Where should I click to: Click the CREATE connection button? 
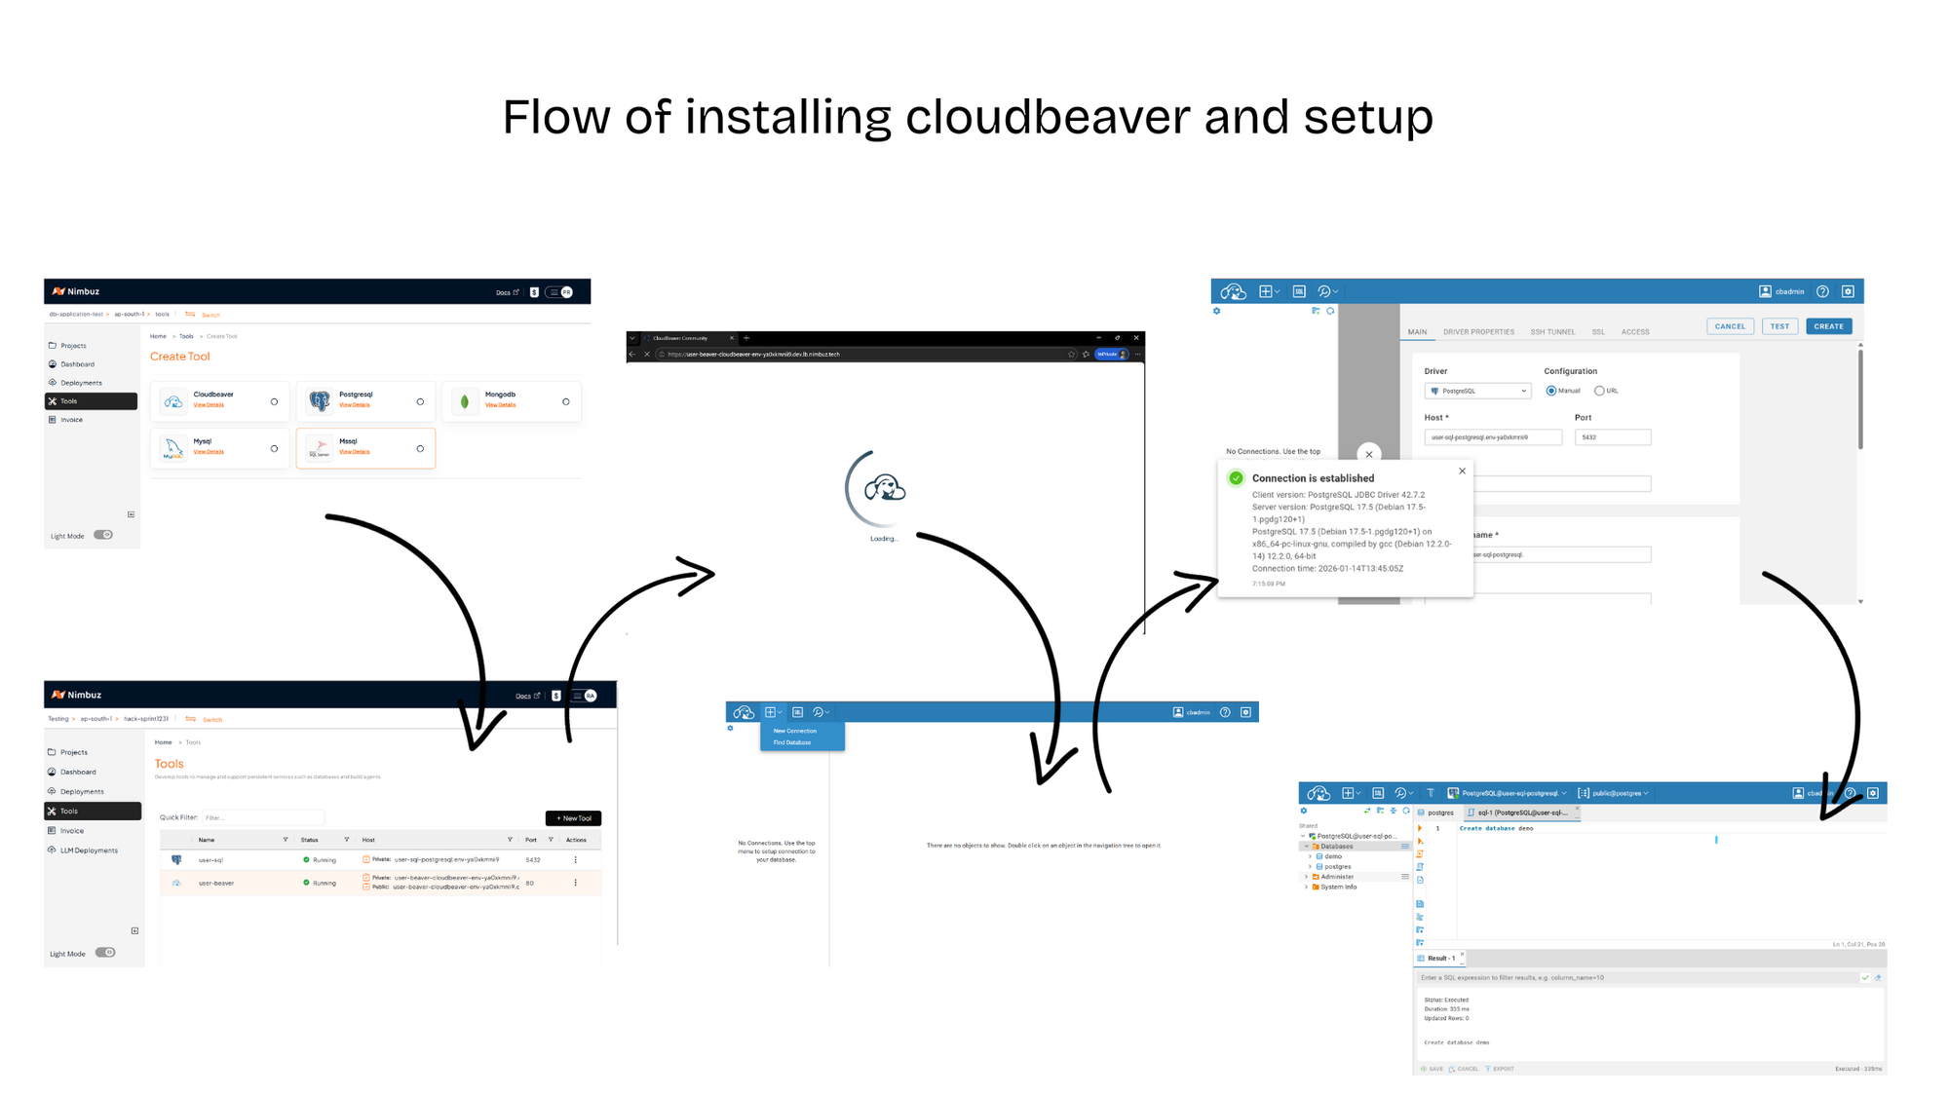[x=1828, y=326]
